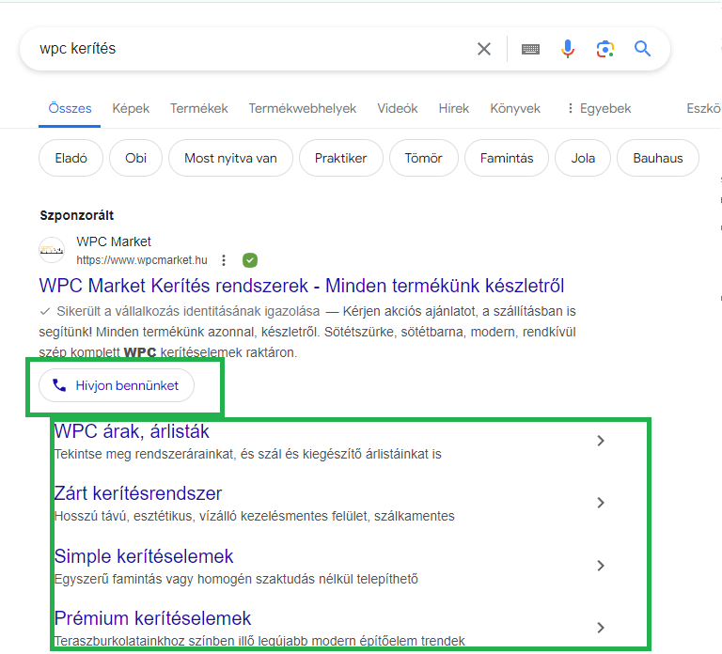Apply the Famintás filter chip
The image size is (722, 654).
506,158
